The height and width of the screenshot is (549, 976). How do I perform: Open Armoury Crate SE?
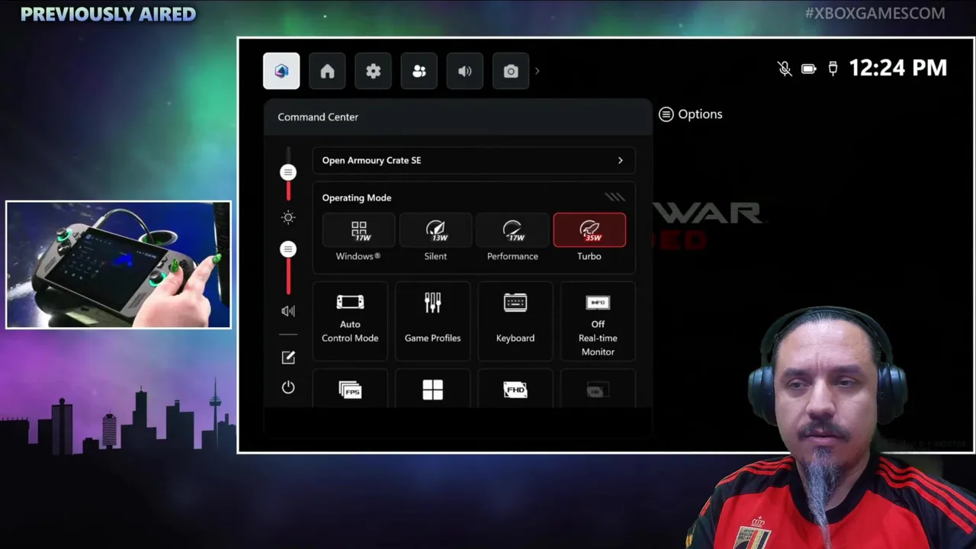tap(474, 160)
